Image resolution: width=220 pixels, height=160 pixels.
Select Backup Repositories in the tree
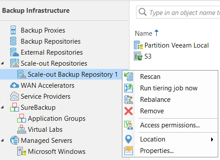pos(51,41)
